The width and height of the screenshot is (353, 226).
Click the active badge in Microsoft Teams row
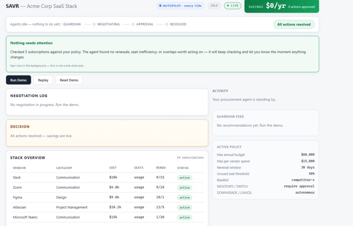[x=185, y=217]
